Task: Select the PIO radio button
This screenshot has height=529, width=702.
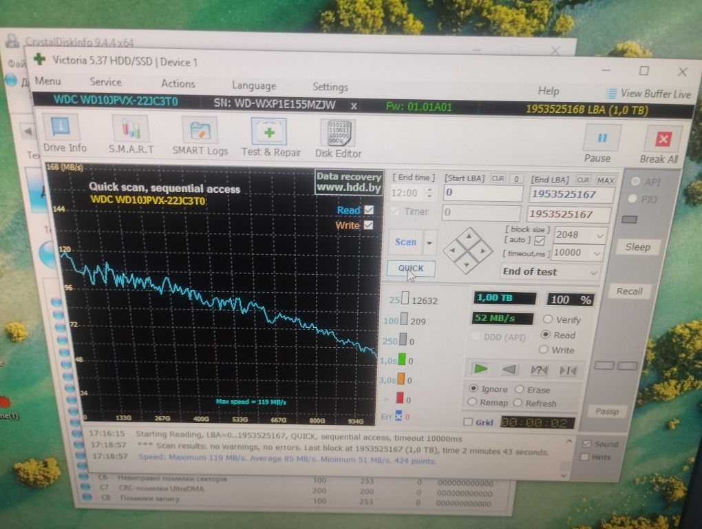Action: 632,198
